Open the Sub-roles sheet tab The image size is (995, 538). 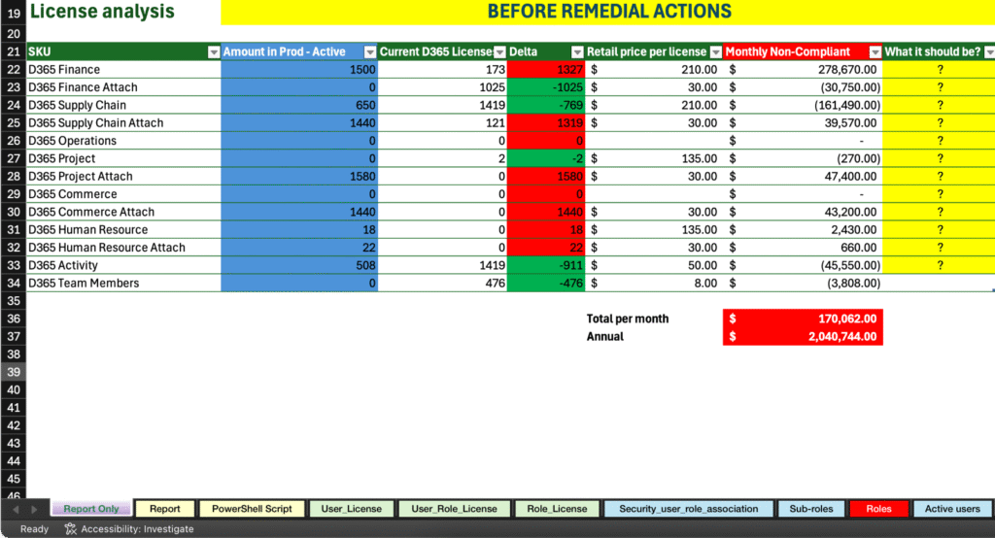[811, 508]
